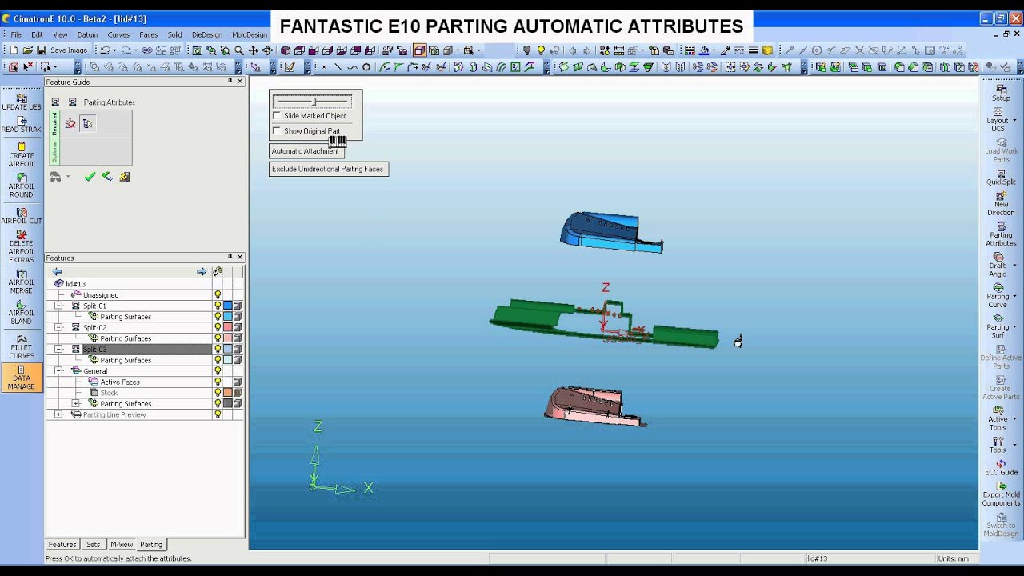
Task: Click the Save file toolbar icon
Action: (x=41, y=50)
